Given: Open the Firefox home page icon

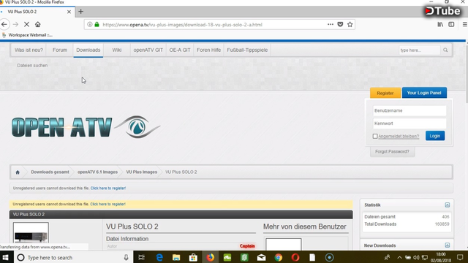Looking at the screenshot, I should [37, 24].
